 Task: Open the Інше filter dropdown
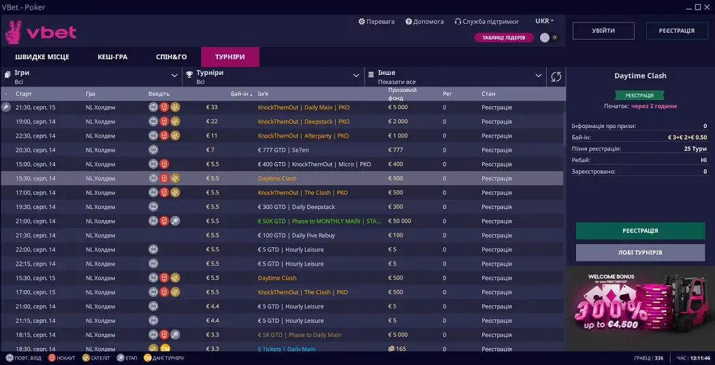(x=455, y=76)
